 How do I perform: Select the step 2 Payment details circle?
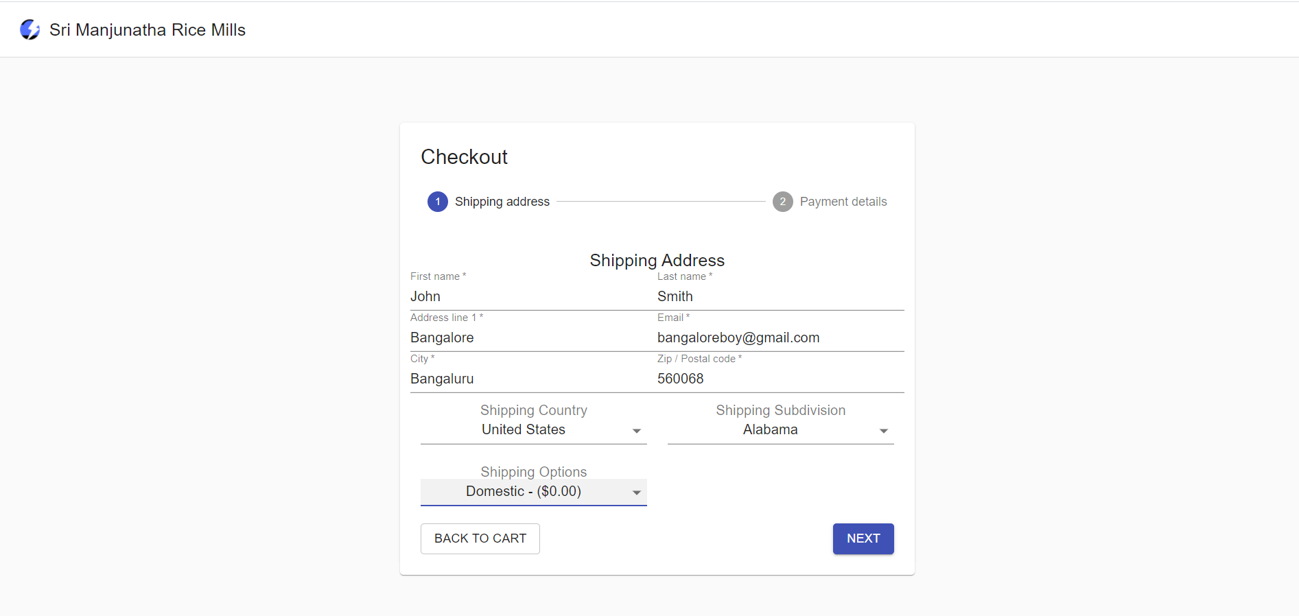click(783, 202)
